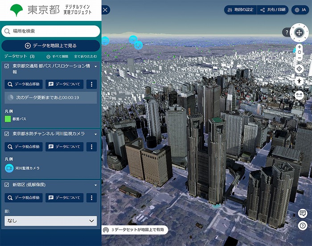
Task: Collapse the 河川監視カメラ dataset arrow
Action: coord(96,134)
